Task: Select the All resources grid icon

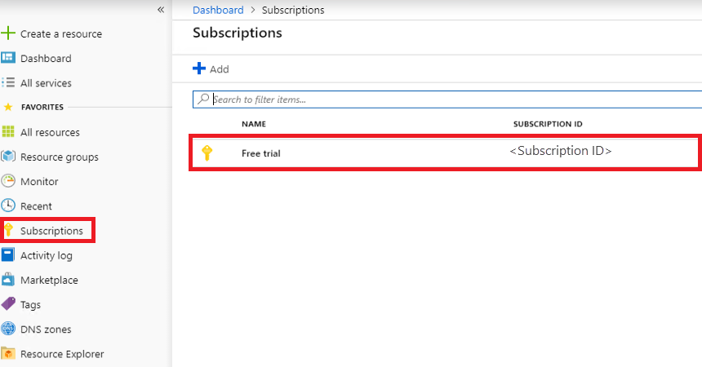Action: 8,132
